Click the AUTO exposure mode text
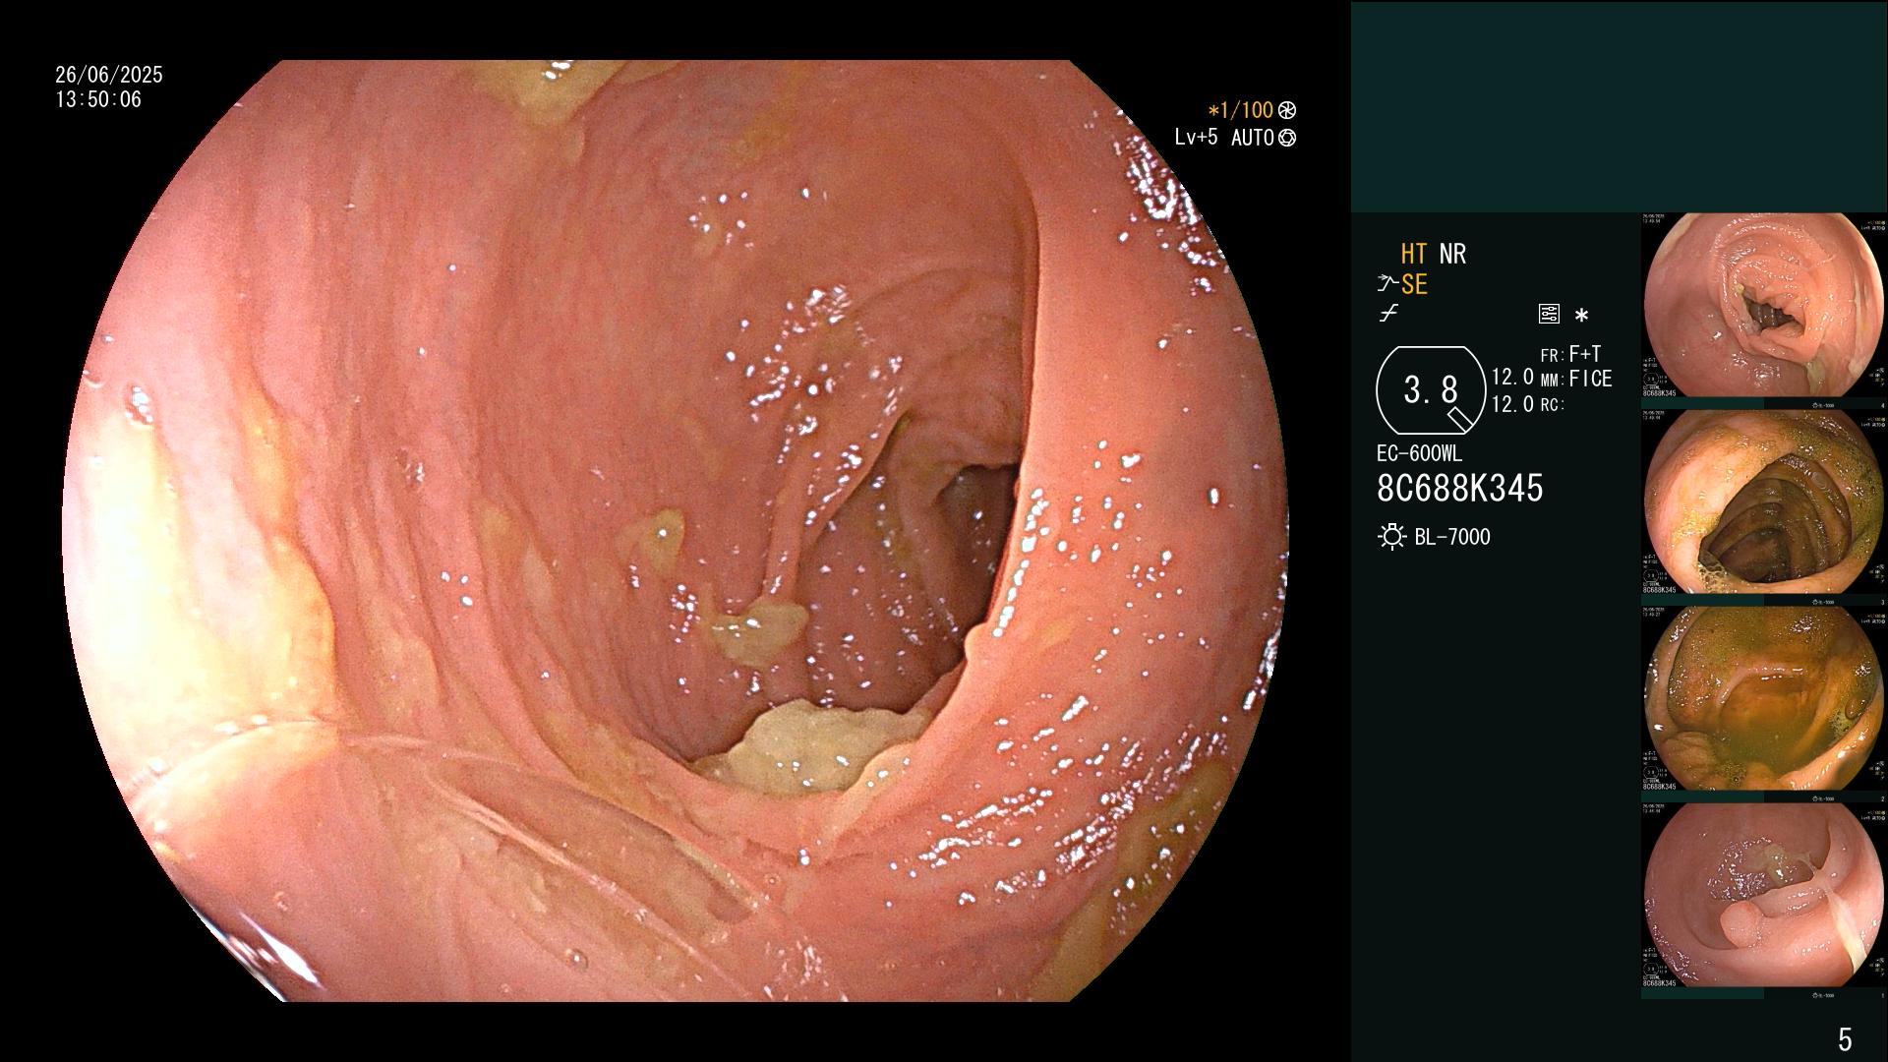 1253,138
